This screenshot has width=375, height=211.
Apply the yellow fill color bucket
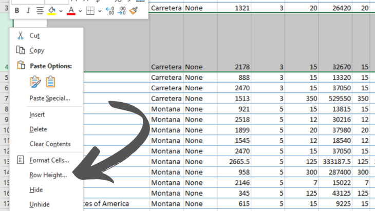[x=52, y=11]
